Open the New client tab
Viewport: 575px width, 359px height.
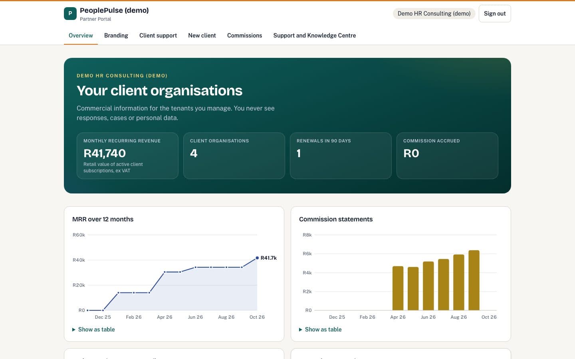point(202,36)
